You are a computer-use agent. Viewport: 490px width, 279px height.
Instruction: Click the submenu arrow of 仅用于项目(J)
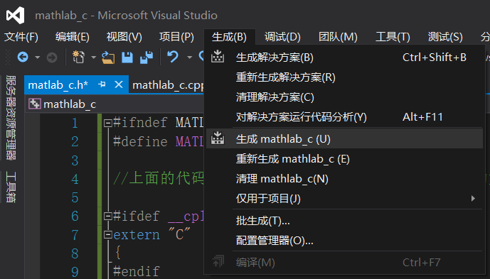tap(473, 199)
